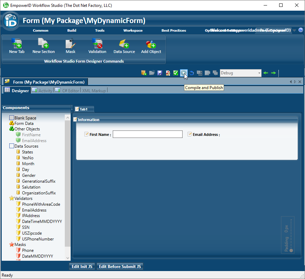Click the green left arrow in toolbar

(x=265, y=73)
